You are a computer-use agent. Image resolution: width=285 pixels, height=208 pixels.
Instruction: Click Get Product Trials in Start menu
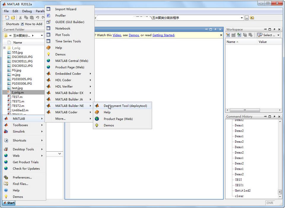tap(26, 162)
